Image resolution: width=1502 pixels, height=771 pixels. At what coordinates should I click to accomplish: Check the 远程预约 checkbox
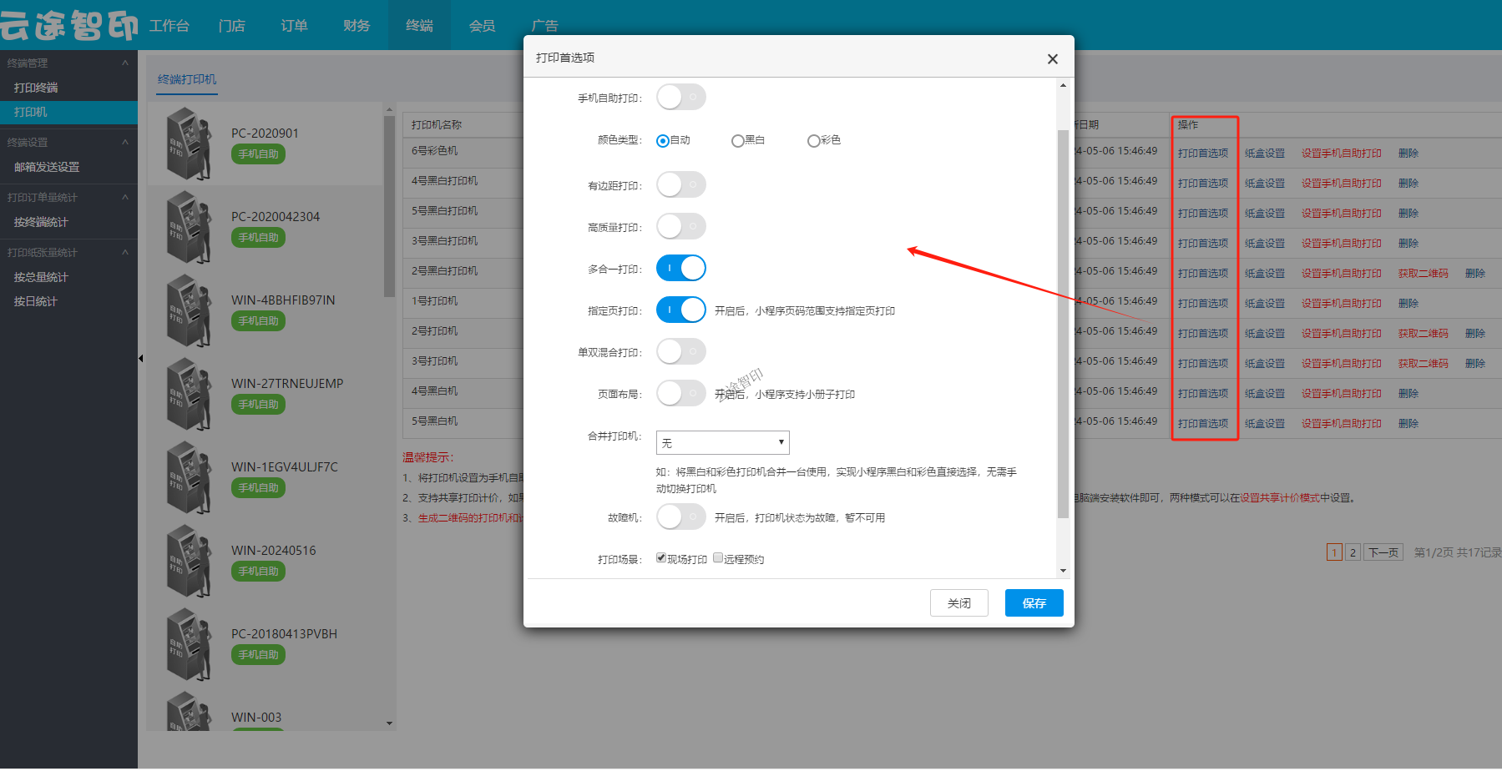coord(718,558)
